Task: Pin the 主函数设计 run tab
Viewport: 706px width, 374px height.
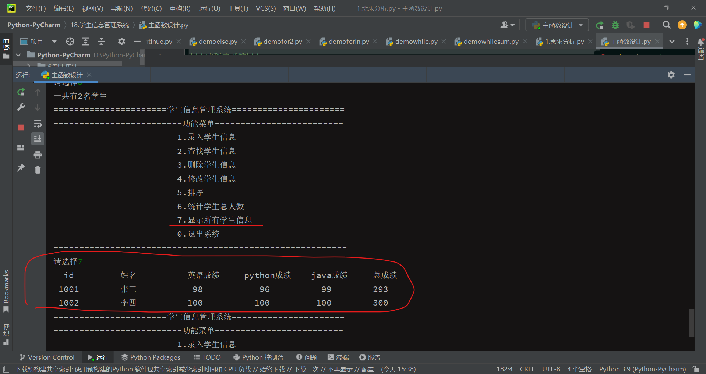Action: (20, 168)
